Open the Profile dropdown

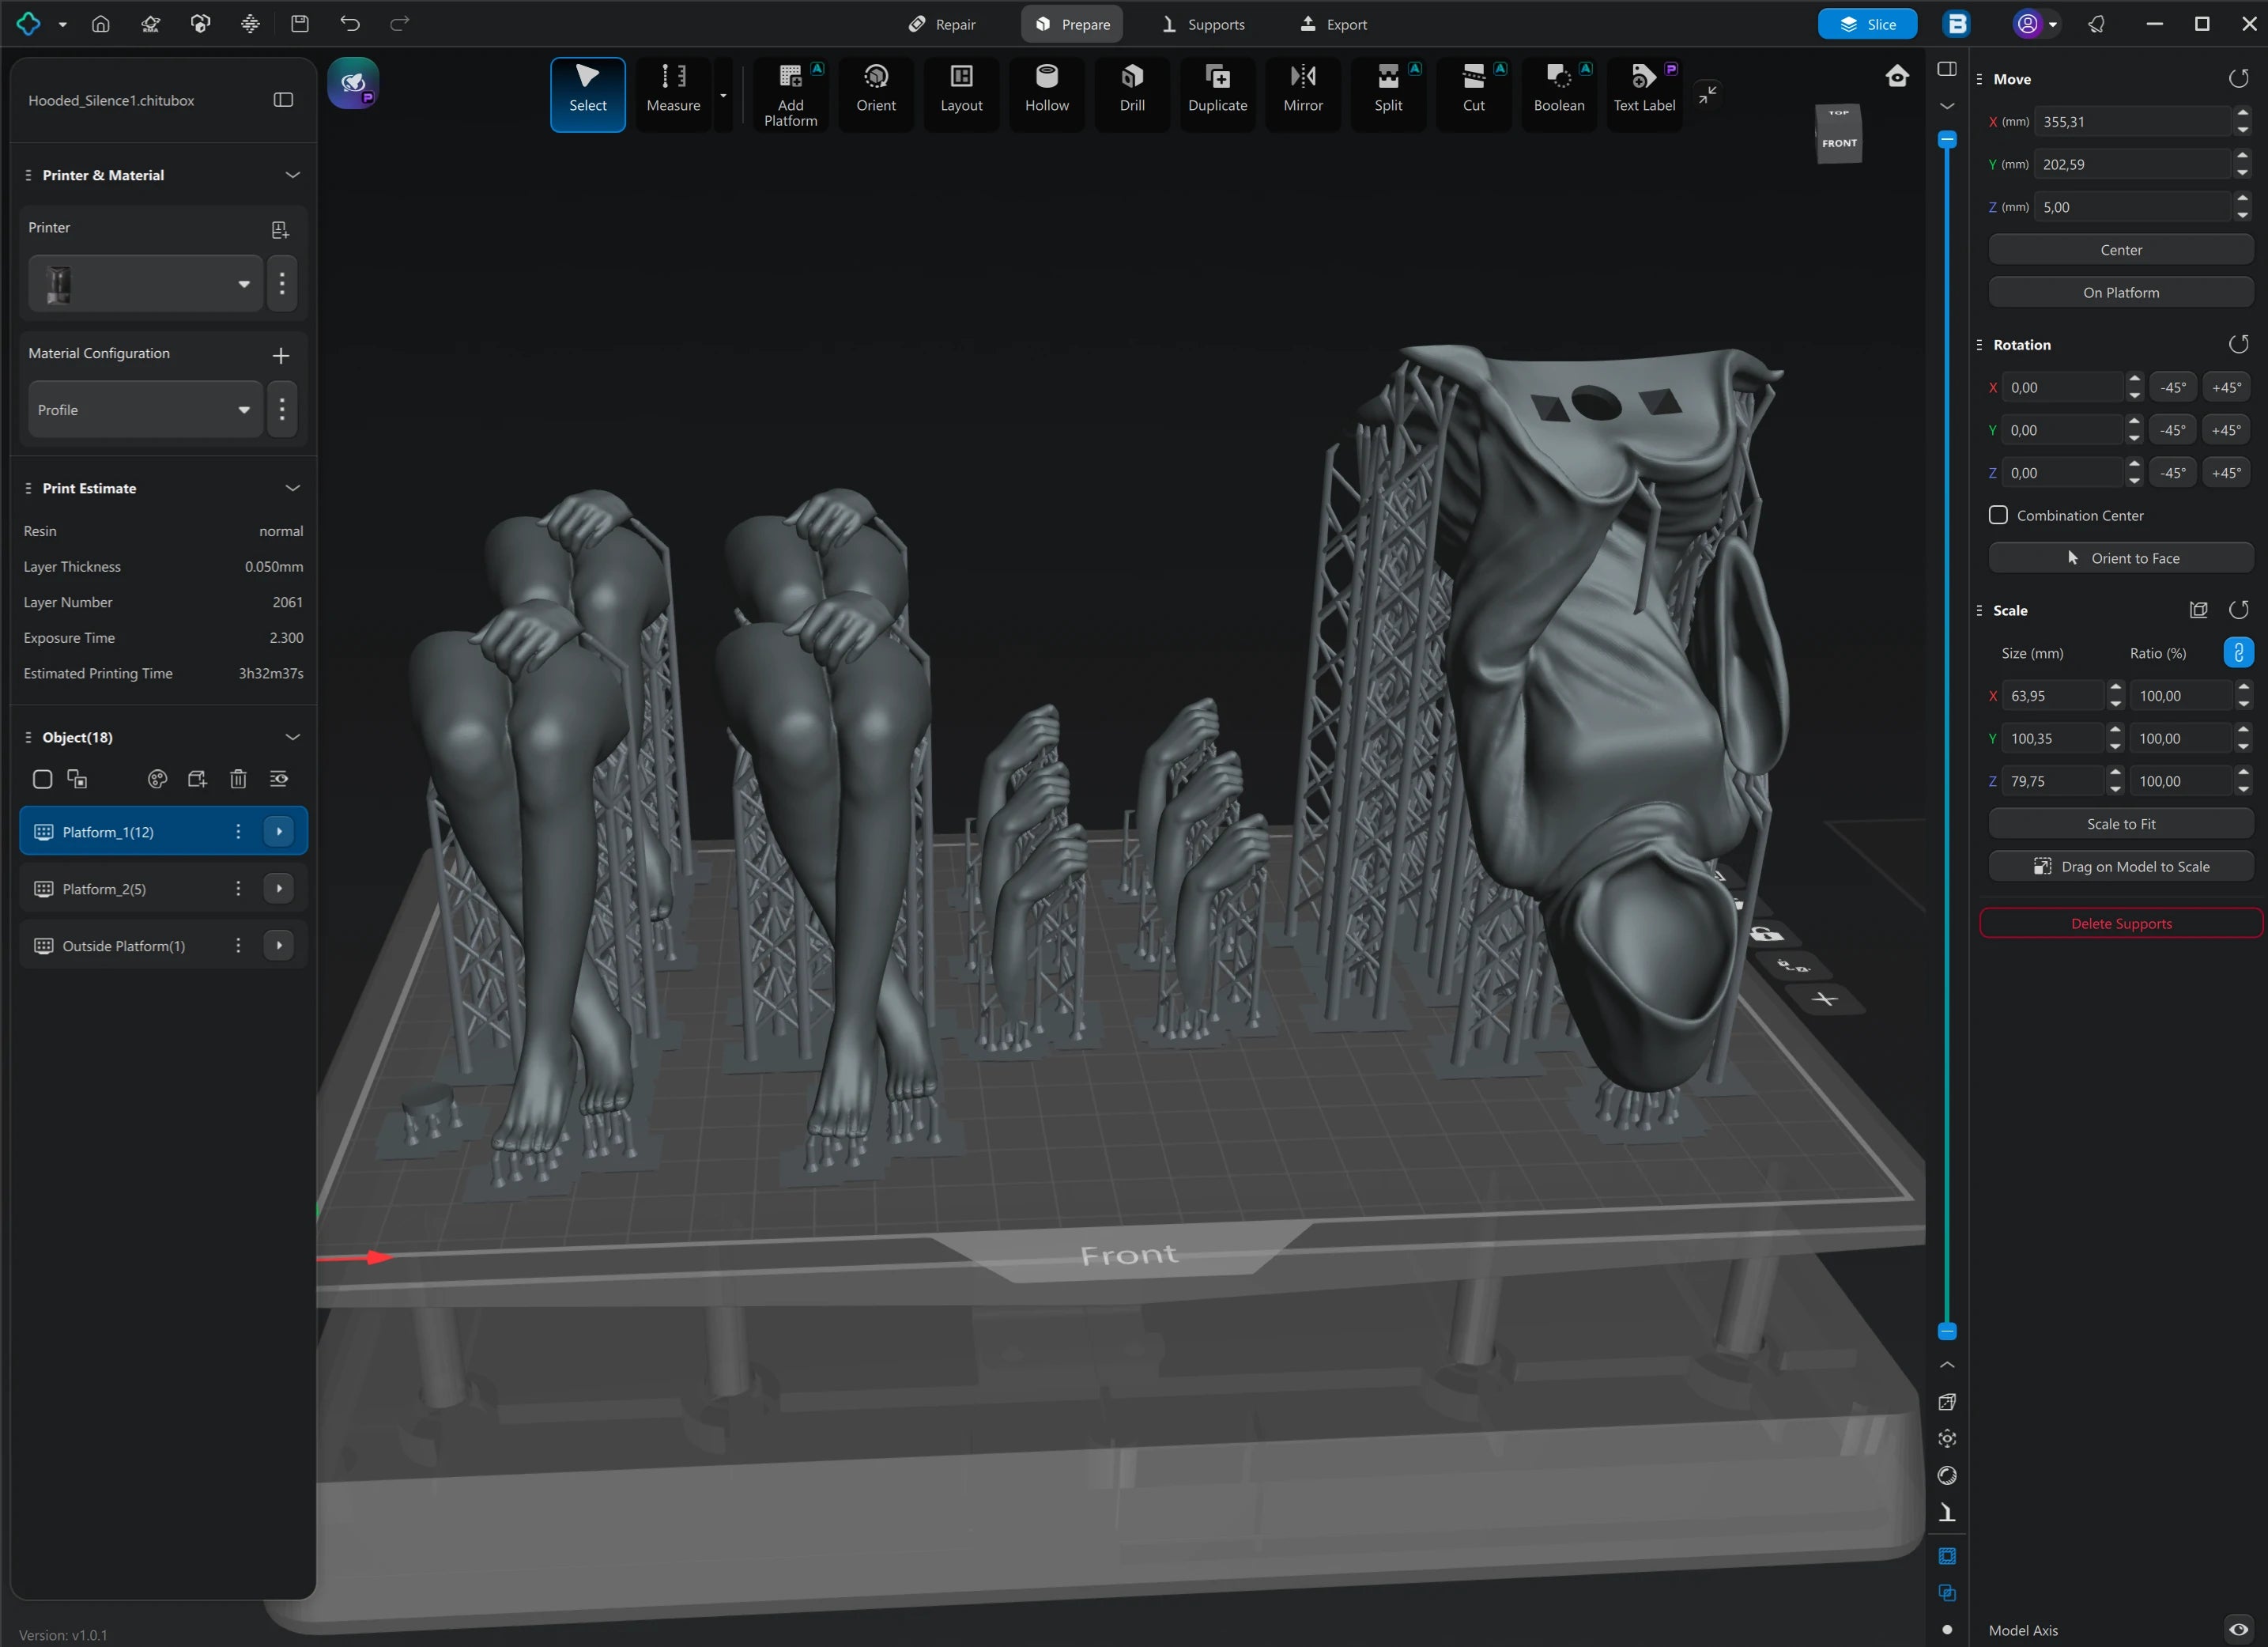point(145,410)
